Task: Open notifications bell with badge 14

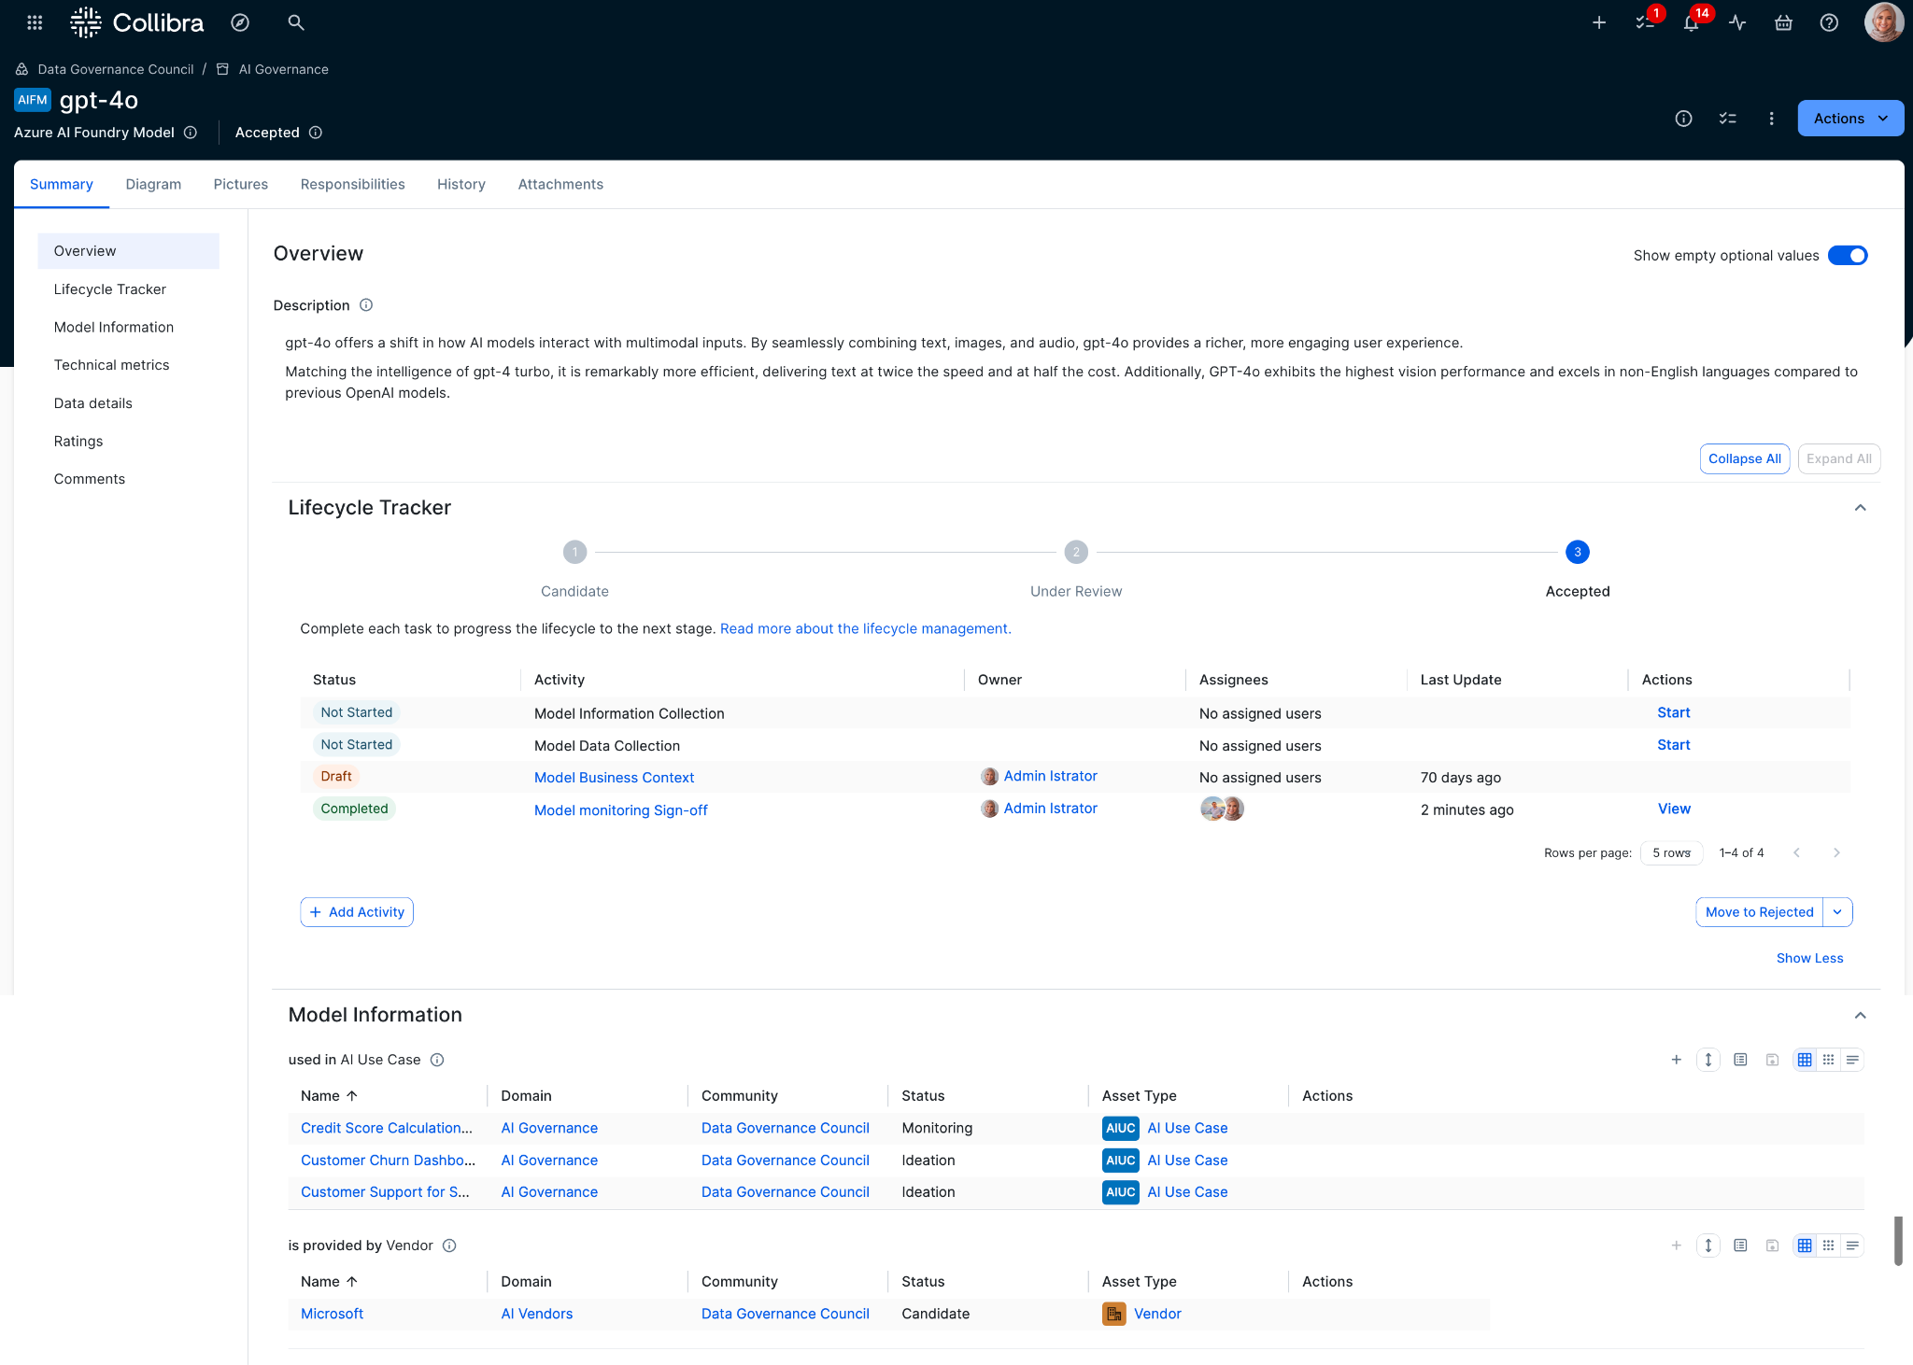Action: [x=1692, y=22]
